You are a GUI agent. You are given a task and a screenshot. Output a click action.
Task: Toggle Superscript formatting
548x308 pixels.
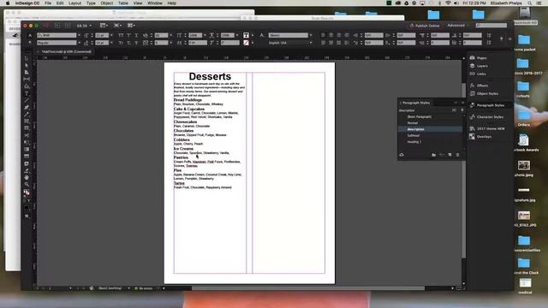click(x=129, y=35)
